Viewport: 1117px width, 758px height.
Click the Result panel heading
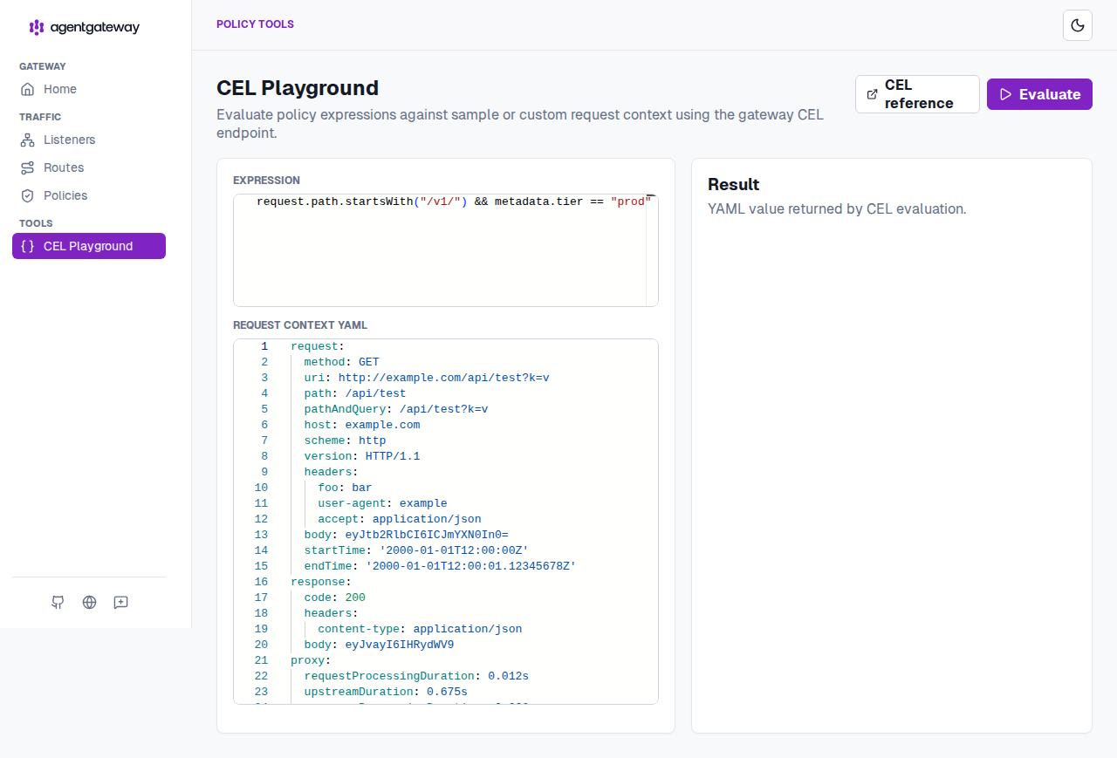(734, 185)
